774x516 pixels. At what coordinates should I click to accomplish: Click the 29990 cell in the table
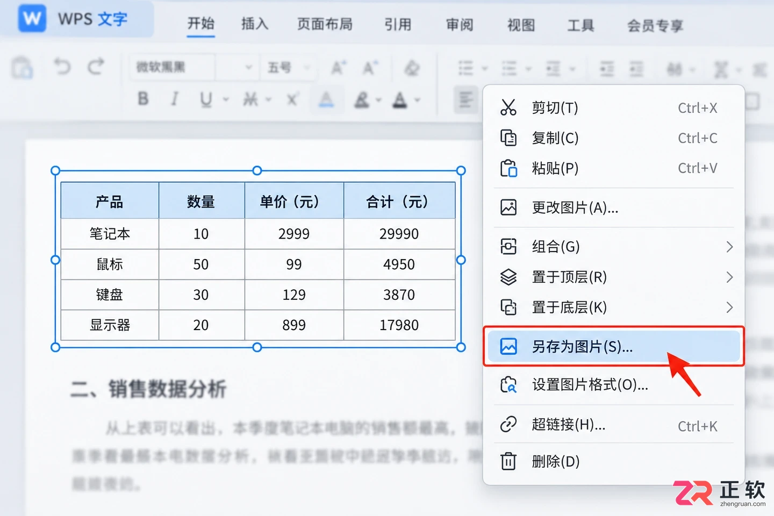pyautogui.click(x=399, y=234)
